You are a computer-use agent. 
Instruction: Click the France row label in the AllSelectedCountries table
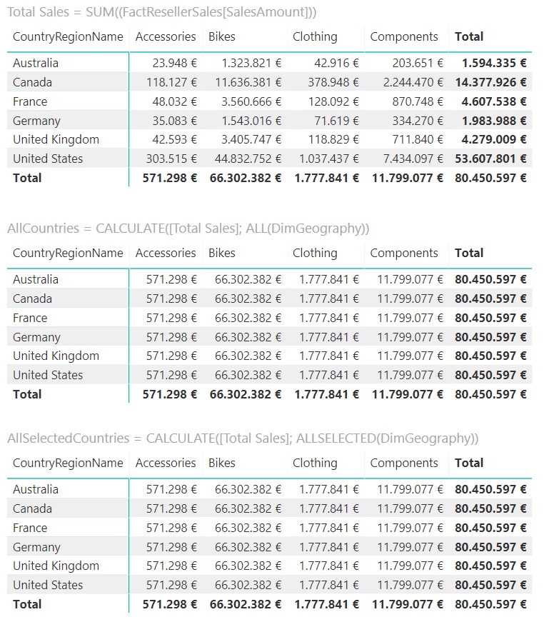(x=30, y=528)
